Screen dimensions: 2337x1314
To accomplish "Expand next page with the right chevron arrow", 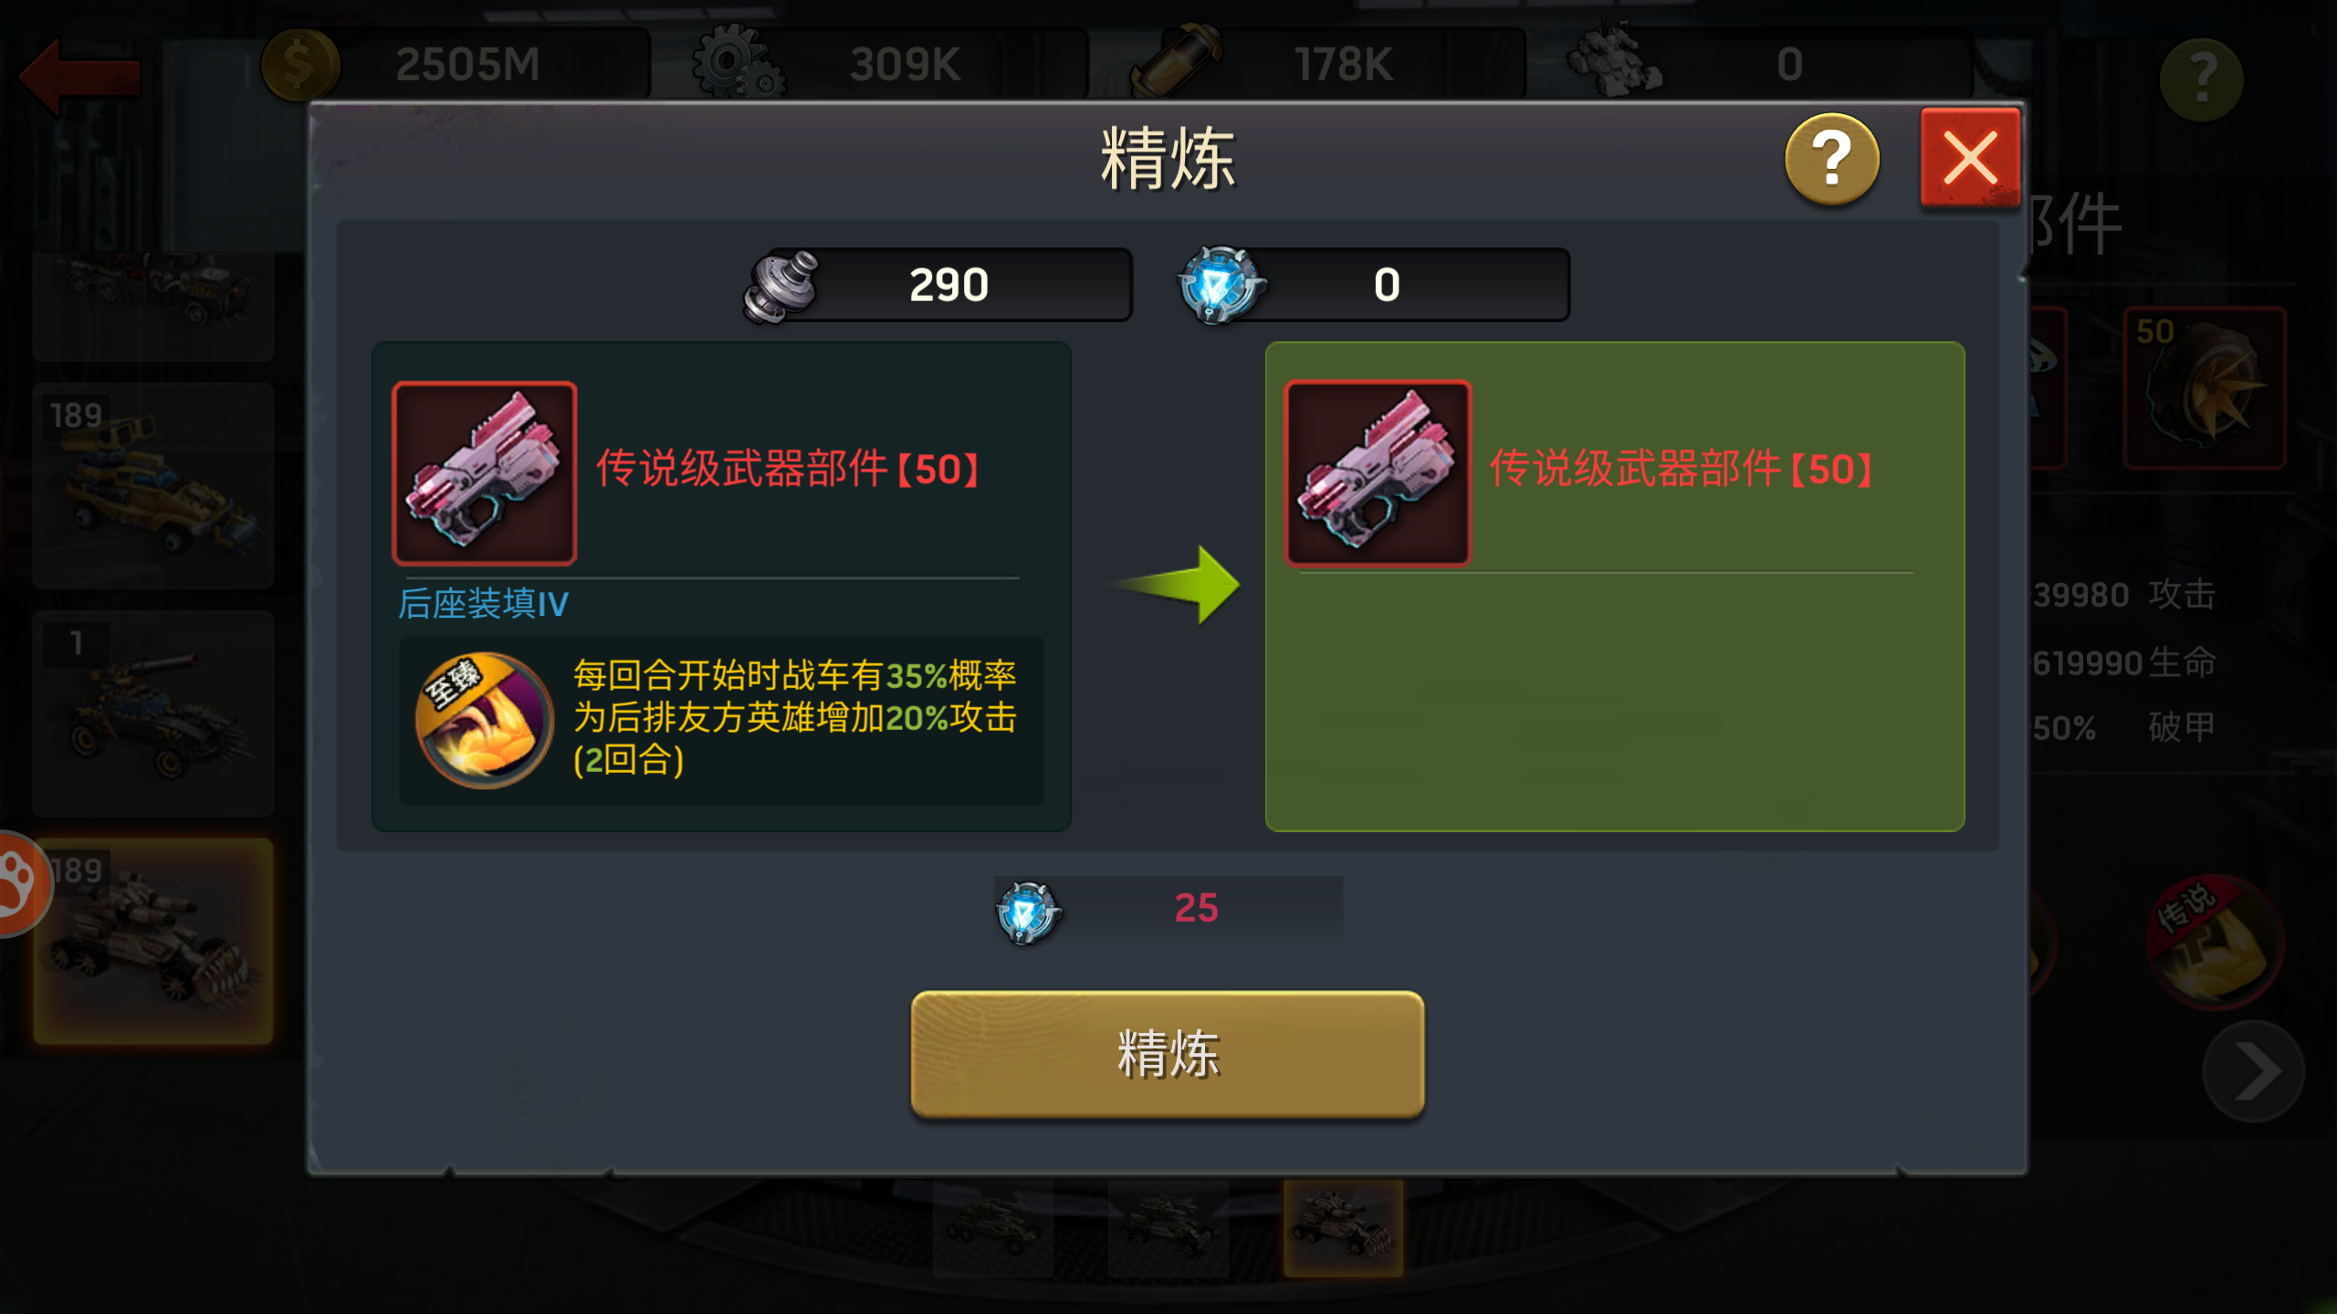I will pyautogui.click(x=2253, y=1070).
